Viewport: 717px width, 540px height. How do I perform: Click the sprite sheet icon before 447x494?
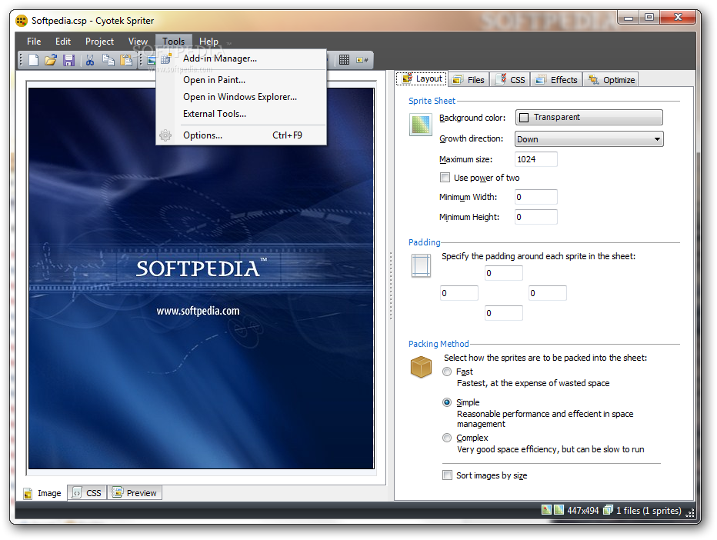click(x=559, y=510)
